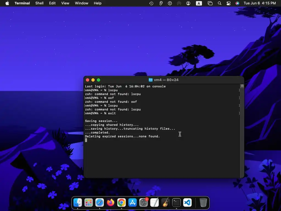This screenshot has height=211, width=281.
Task: Click the hearing ear icon in menu bar
Action: [x=161, y=3]
